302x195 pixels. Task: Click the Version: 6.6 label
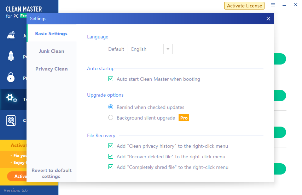16,190
